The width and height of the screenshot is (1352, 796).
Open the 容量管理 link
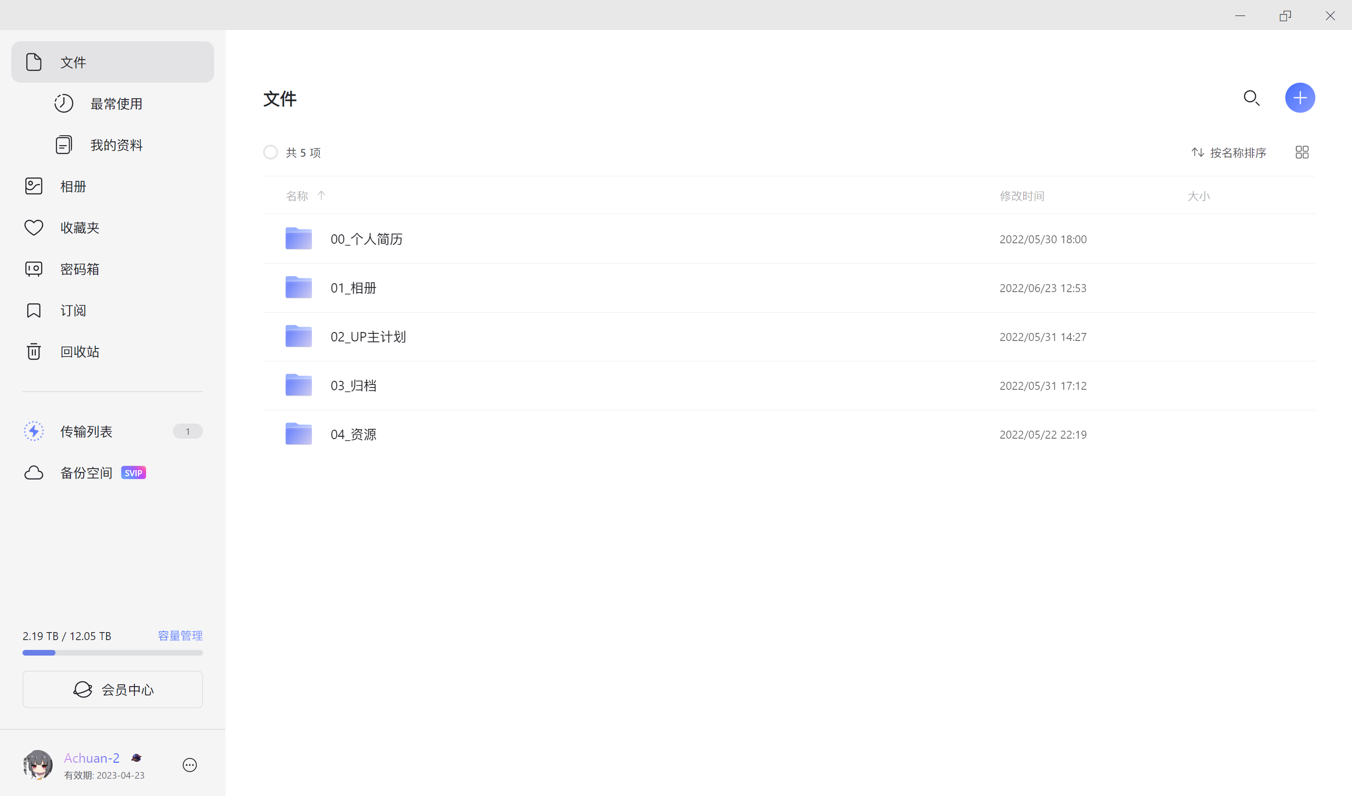(180, 635)
